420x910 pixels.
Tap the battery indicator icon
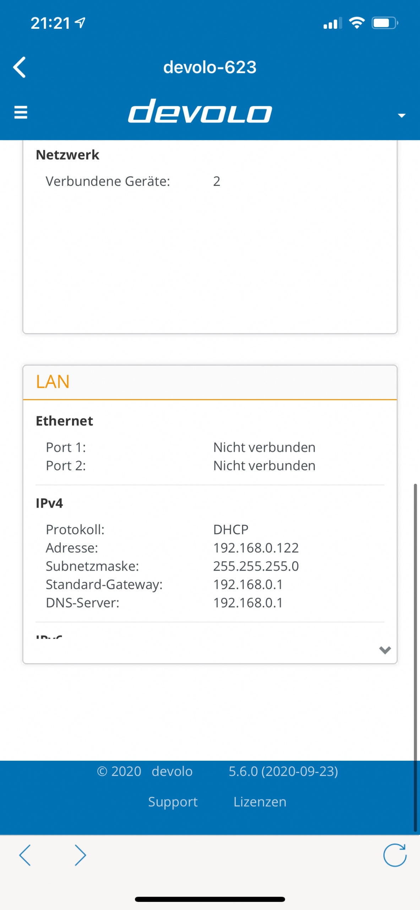pyautogui.click(x=385, y=23)
